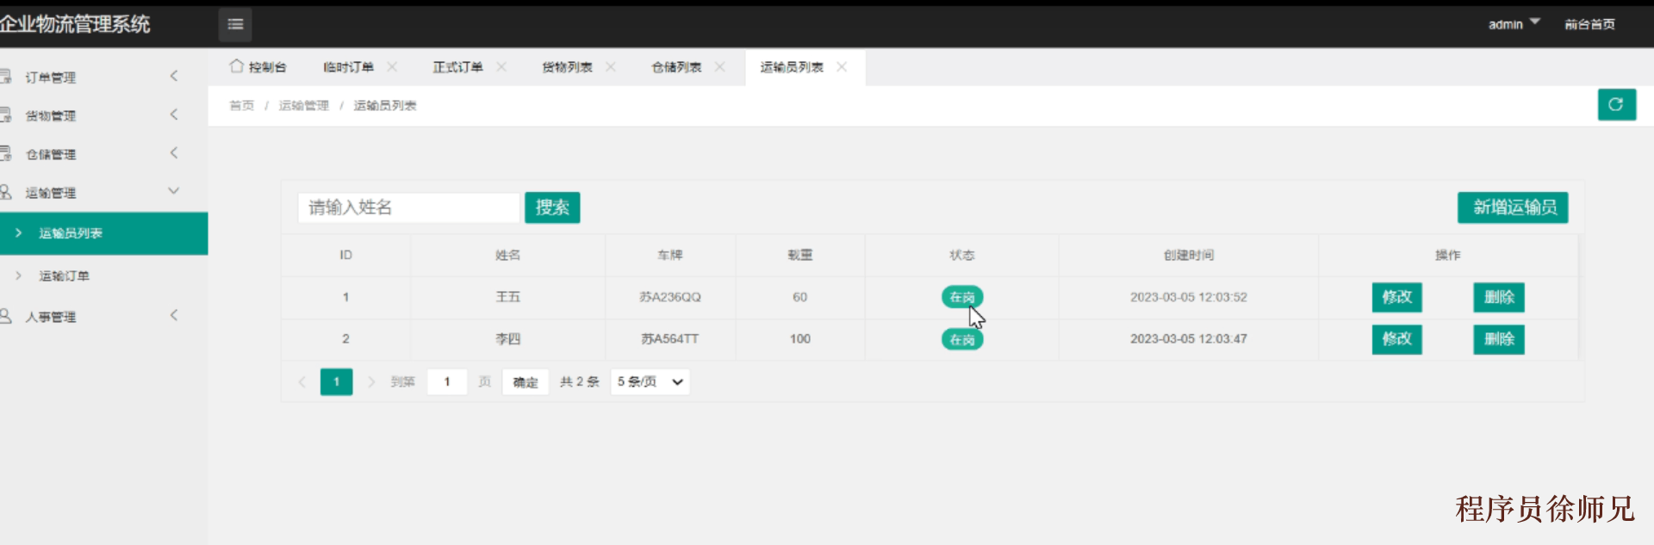Switch to the 控制台 tab
This screenshot has height=545, width=1654.
(x=258, y=67)
